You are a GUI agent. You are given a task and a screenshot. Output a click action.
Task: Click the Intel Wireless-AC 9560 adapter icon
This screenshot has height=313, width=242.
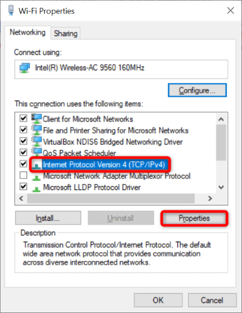coord(25,68)
